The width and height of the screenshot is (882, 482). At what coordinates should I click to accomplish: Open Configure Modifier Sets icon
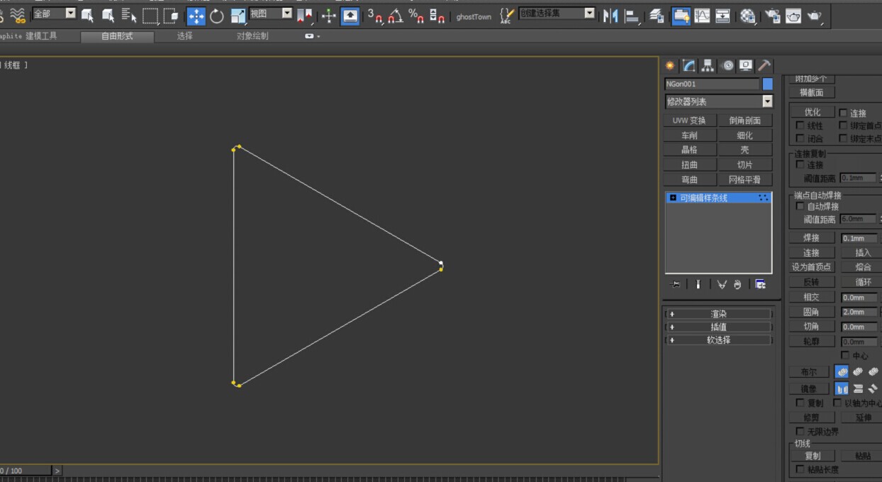(760, 284)
